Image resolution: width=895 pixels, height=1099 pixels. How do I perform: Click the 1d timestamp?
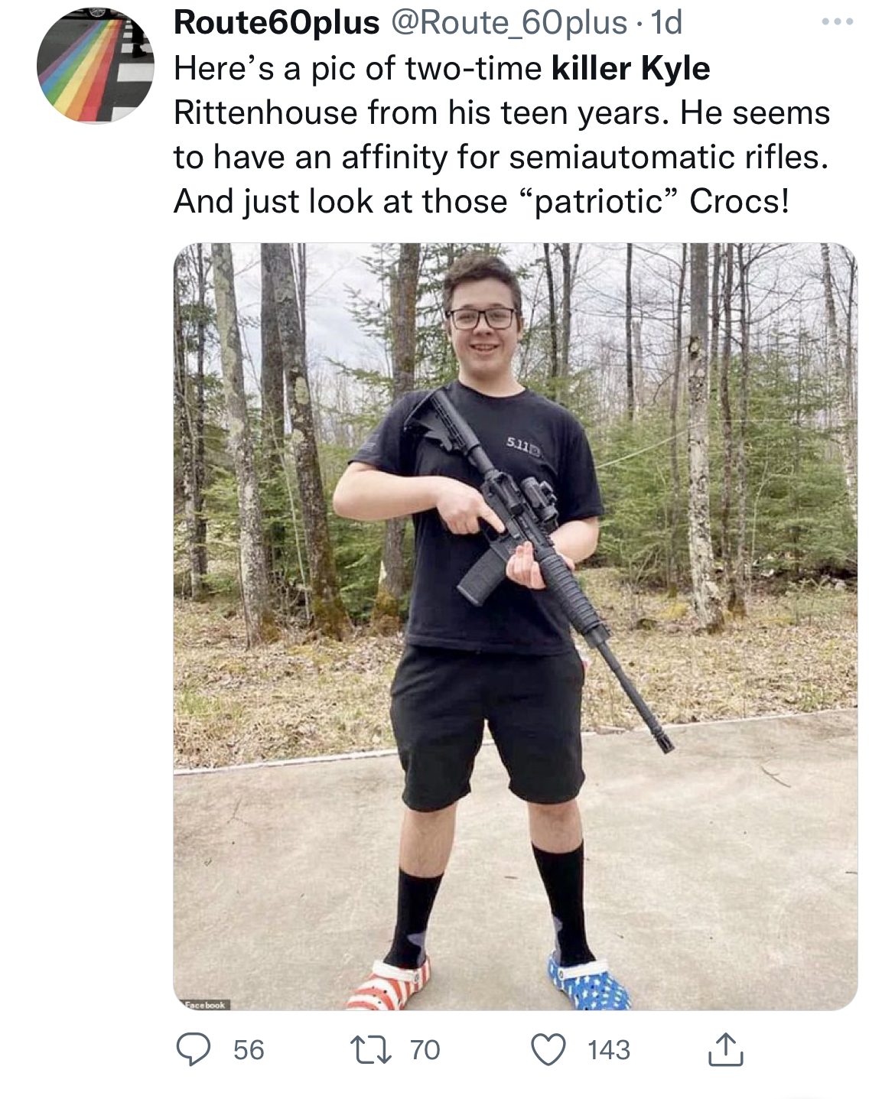(x=665, y=22)
